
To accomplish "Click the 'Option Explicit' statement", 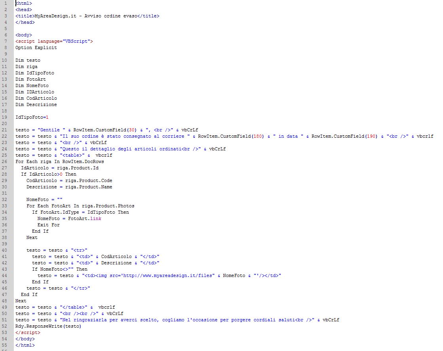I will pyautogui.click(x=36, y=48).
